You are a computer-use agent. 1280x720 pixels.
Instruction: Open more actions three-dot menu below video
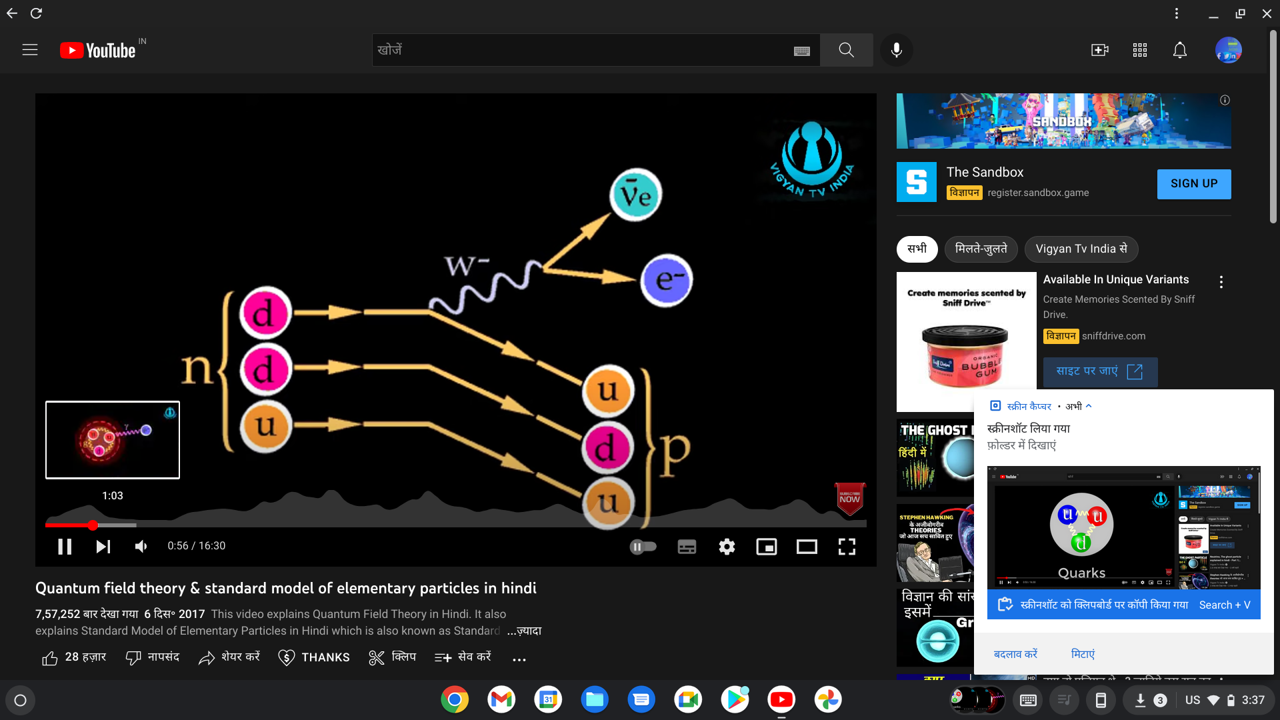pos(519,659)
